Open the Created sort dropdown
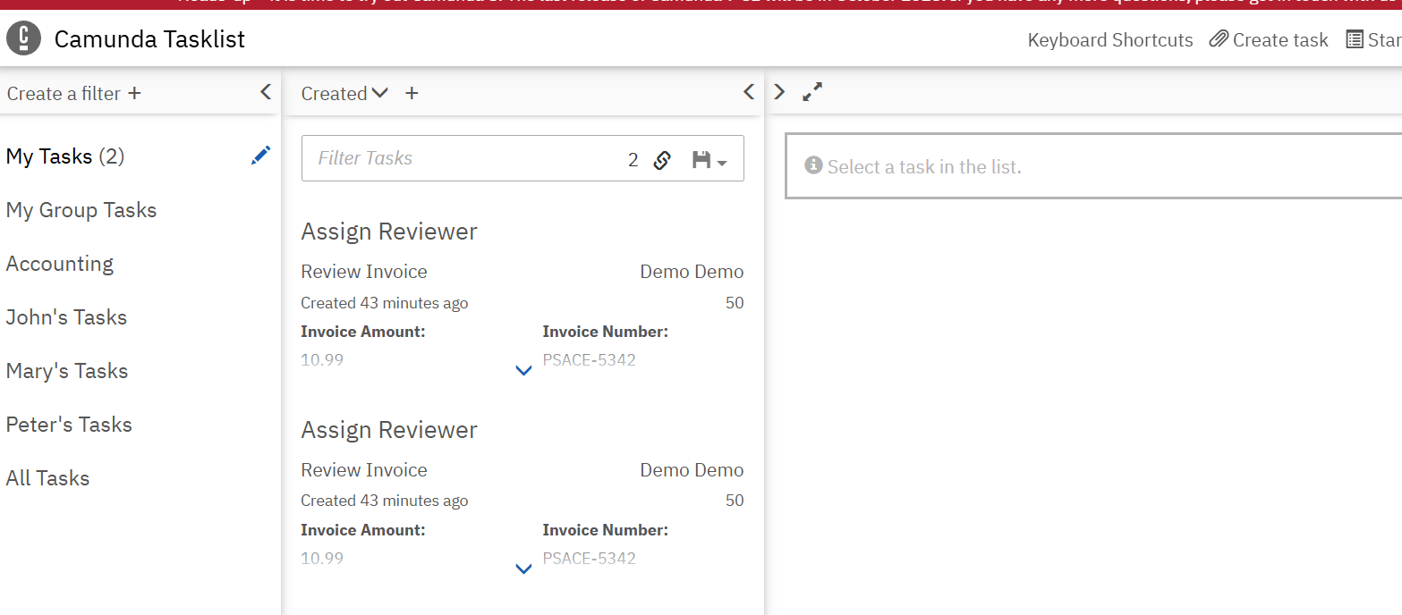Screen dimensions: 1402x615 point(344,93)
